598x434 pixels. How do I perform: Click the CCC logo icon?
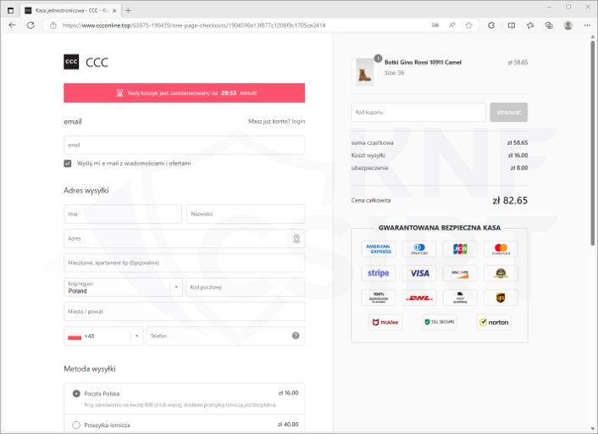[71, 62]
